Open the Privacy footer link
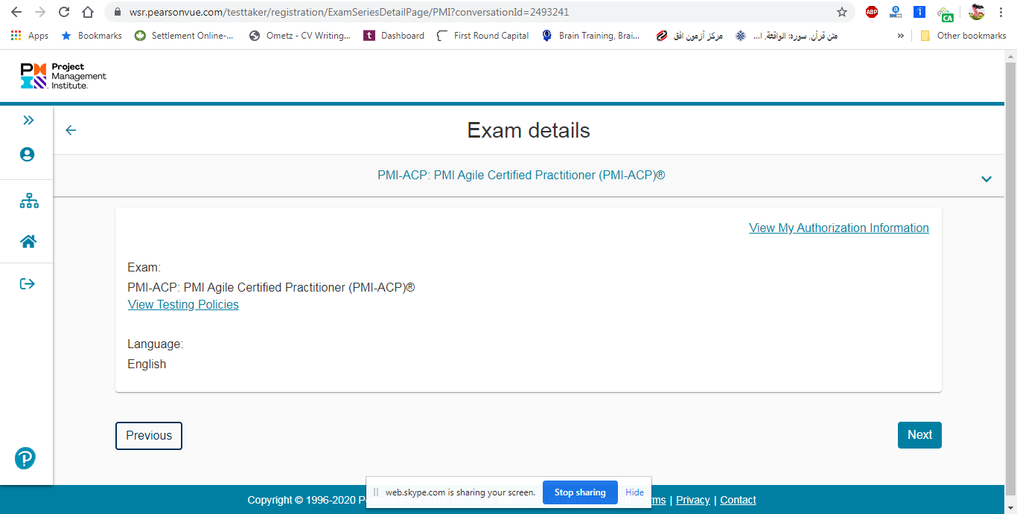This screenshot has height=514, width=1017. (x=692, y=500)
